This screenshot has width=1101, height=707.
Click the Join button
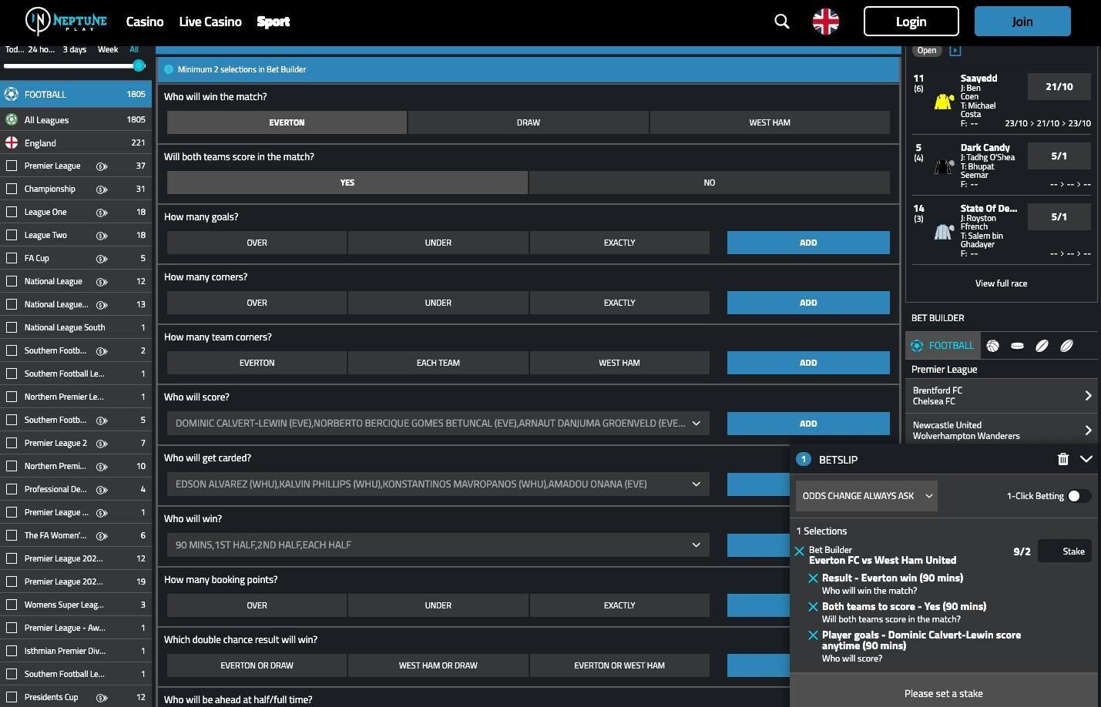pyautogui.click(x=1022, y=22)
